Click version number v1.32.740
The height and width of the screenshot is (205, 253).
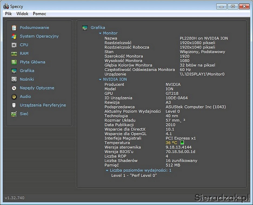[15, 198]
